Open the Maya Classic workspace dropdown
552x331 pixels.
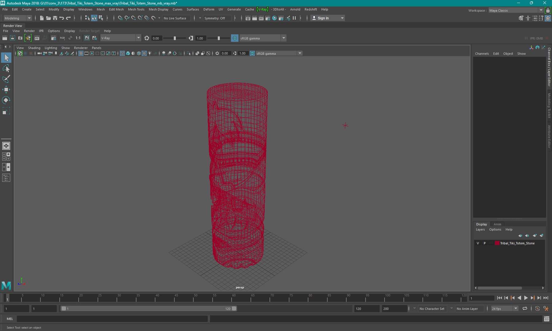tap(516, 10)
